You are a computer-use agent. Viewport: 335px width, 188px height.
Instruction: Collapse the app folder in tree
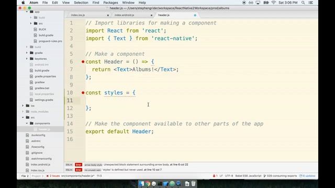coord(27,11)
